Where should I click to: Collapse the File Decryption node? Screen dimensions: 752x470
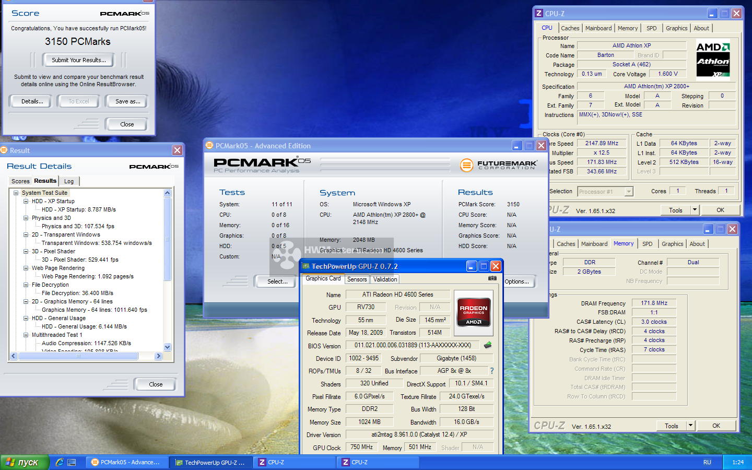(26, 285)
